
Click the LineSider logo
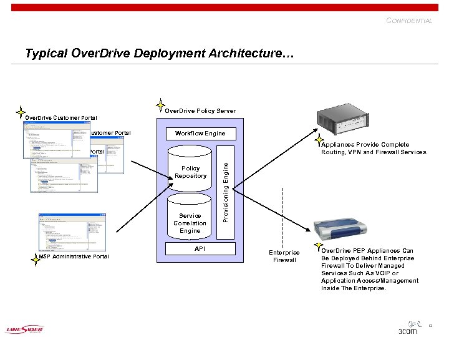(25, 329)
